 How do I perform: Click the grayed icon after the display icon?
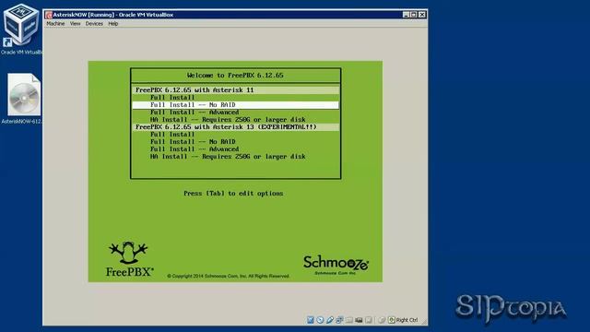coord(369,320)
